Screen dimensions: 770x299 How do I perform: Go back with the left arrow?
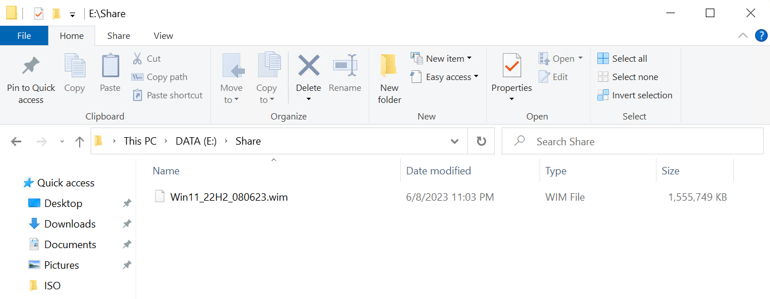pyautogui.click(x=16, y=141)
